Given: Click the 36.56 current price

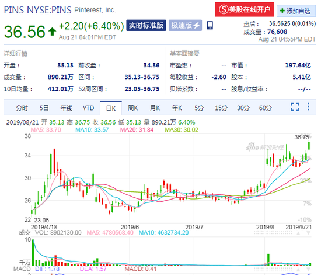Looking at the screenshot, I should [25, 32].
